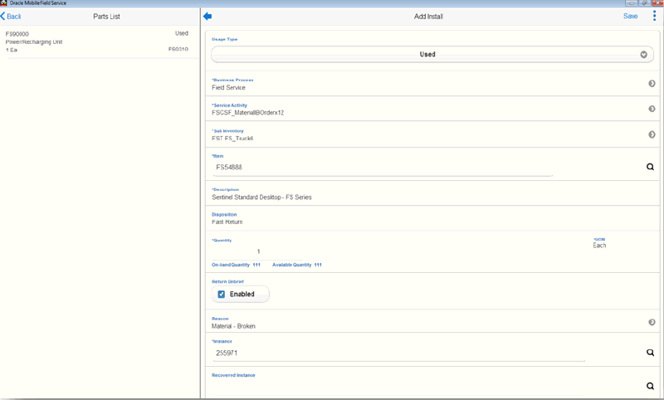664x400 pixels.
Task: Edit the Item field FS54888
Action: point(383,168)
